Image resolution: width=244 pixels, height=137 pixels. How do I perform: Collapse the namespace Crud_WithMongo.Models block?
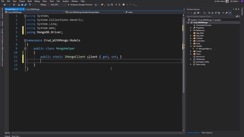pos(25,40)
